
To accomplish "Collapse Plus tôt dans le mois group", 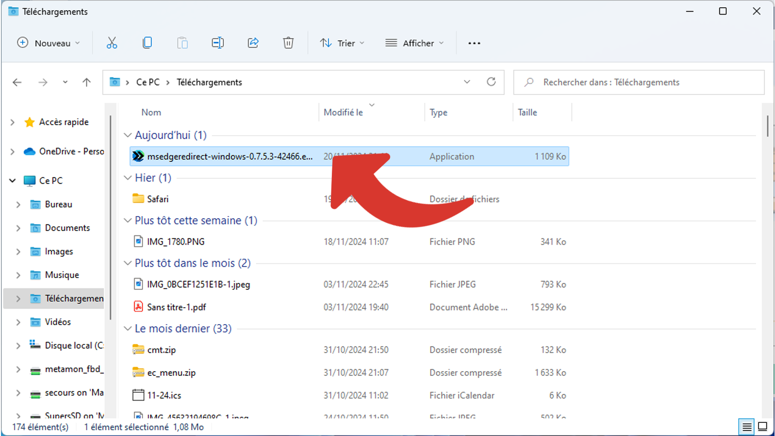I will point(128,263).
